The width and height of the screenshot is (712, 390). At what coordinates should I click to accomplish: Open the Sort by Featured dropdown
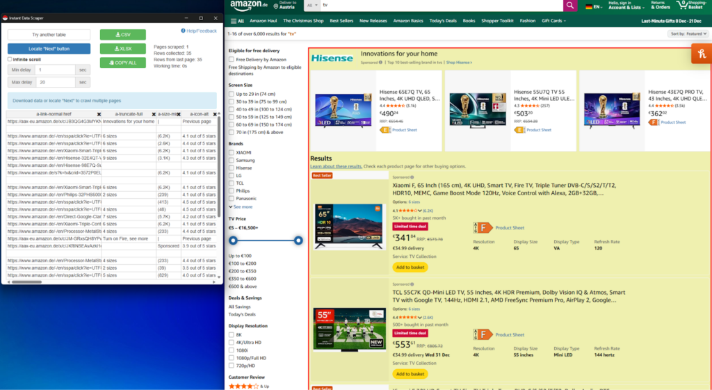(x=686, y=33)
